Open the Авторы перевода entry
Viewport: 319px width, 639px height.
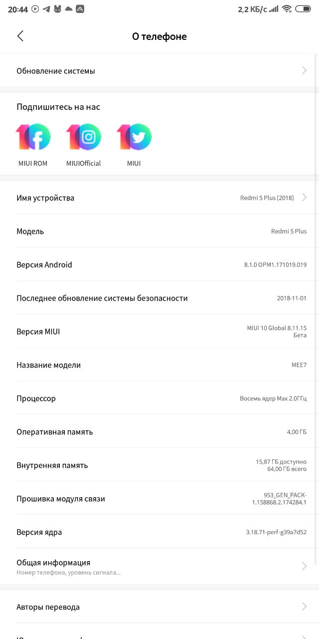coord(159,607)
